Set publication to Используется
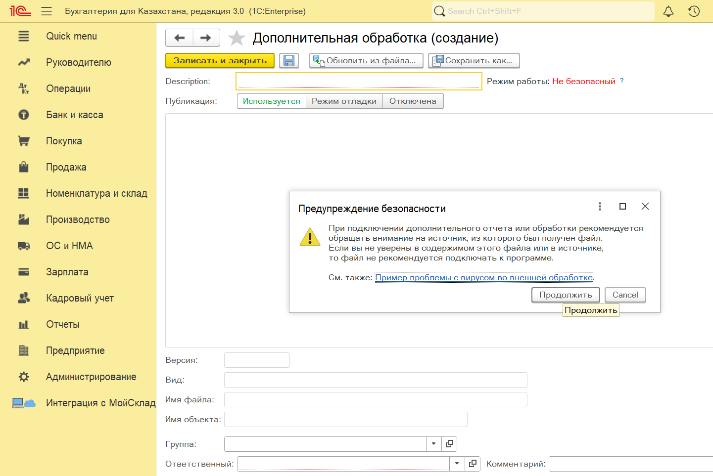The height and width of the screenshot is (476, 713). pos(272,101)
